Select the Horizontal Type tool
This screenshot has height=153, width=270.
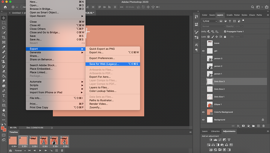point(4,96)
